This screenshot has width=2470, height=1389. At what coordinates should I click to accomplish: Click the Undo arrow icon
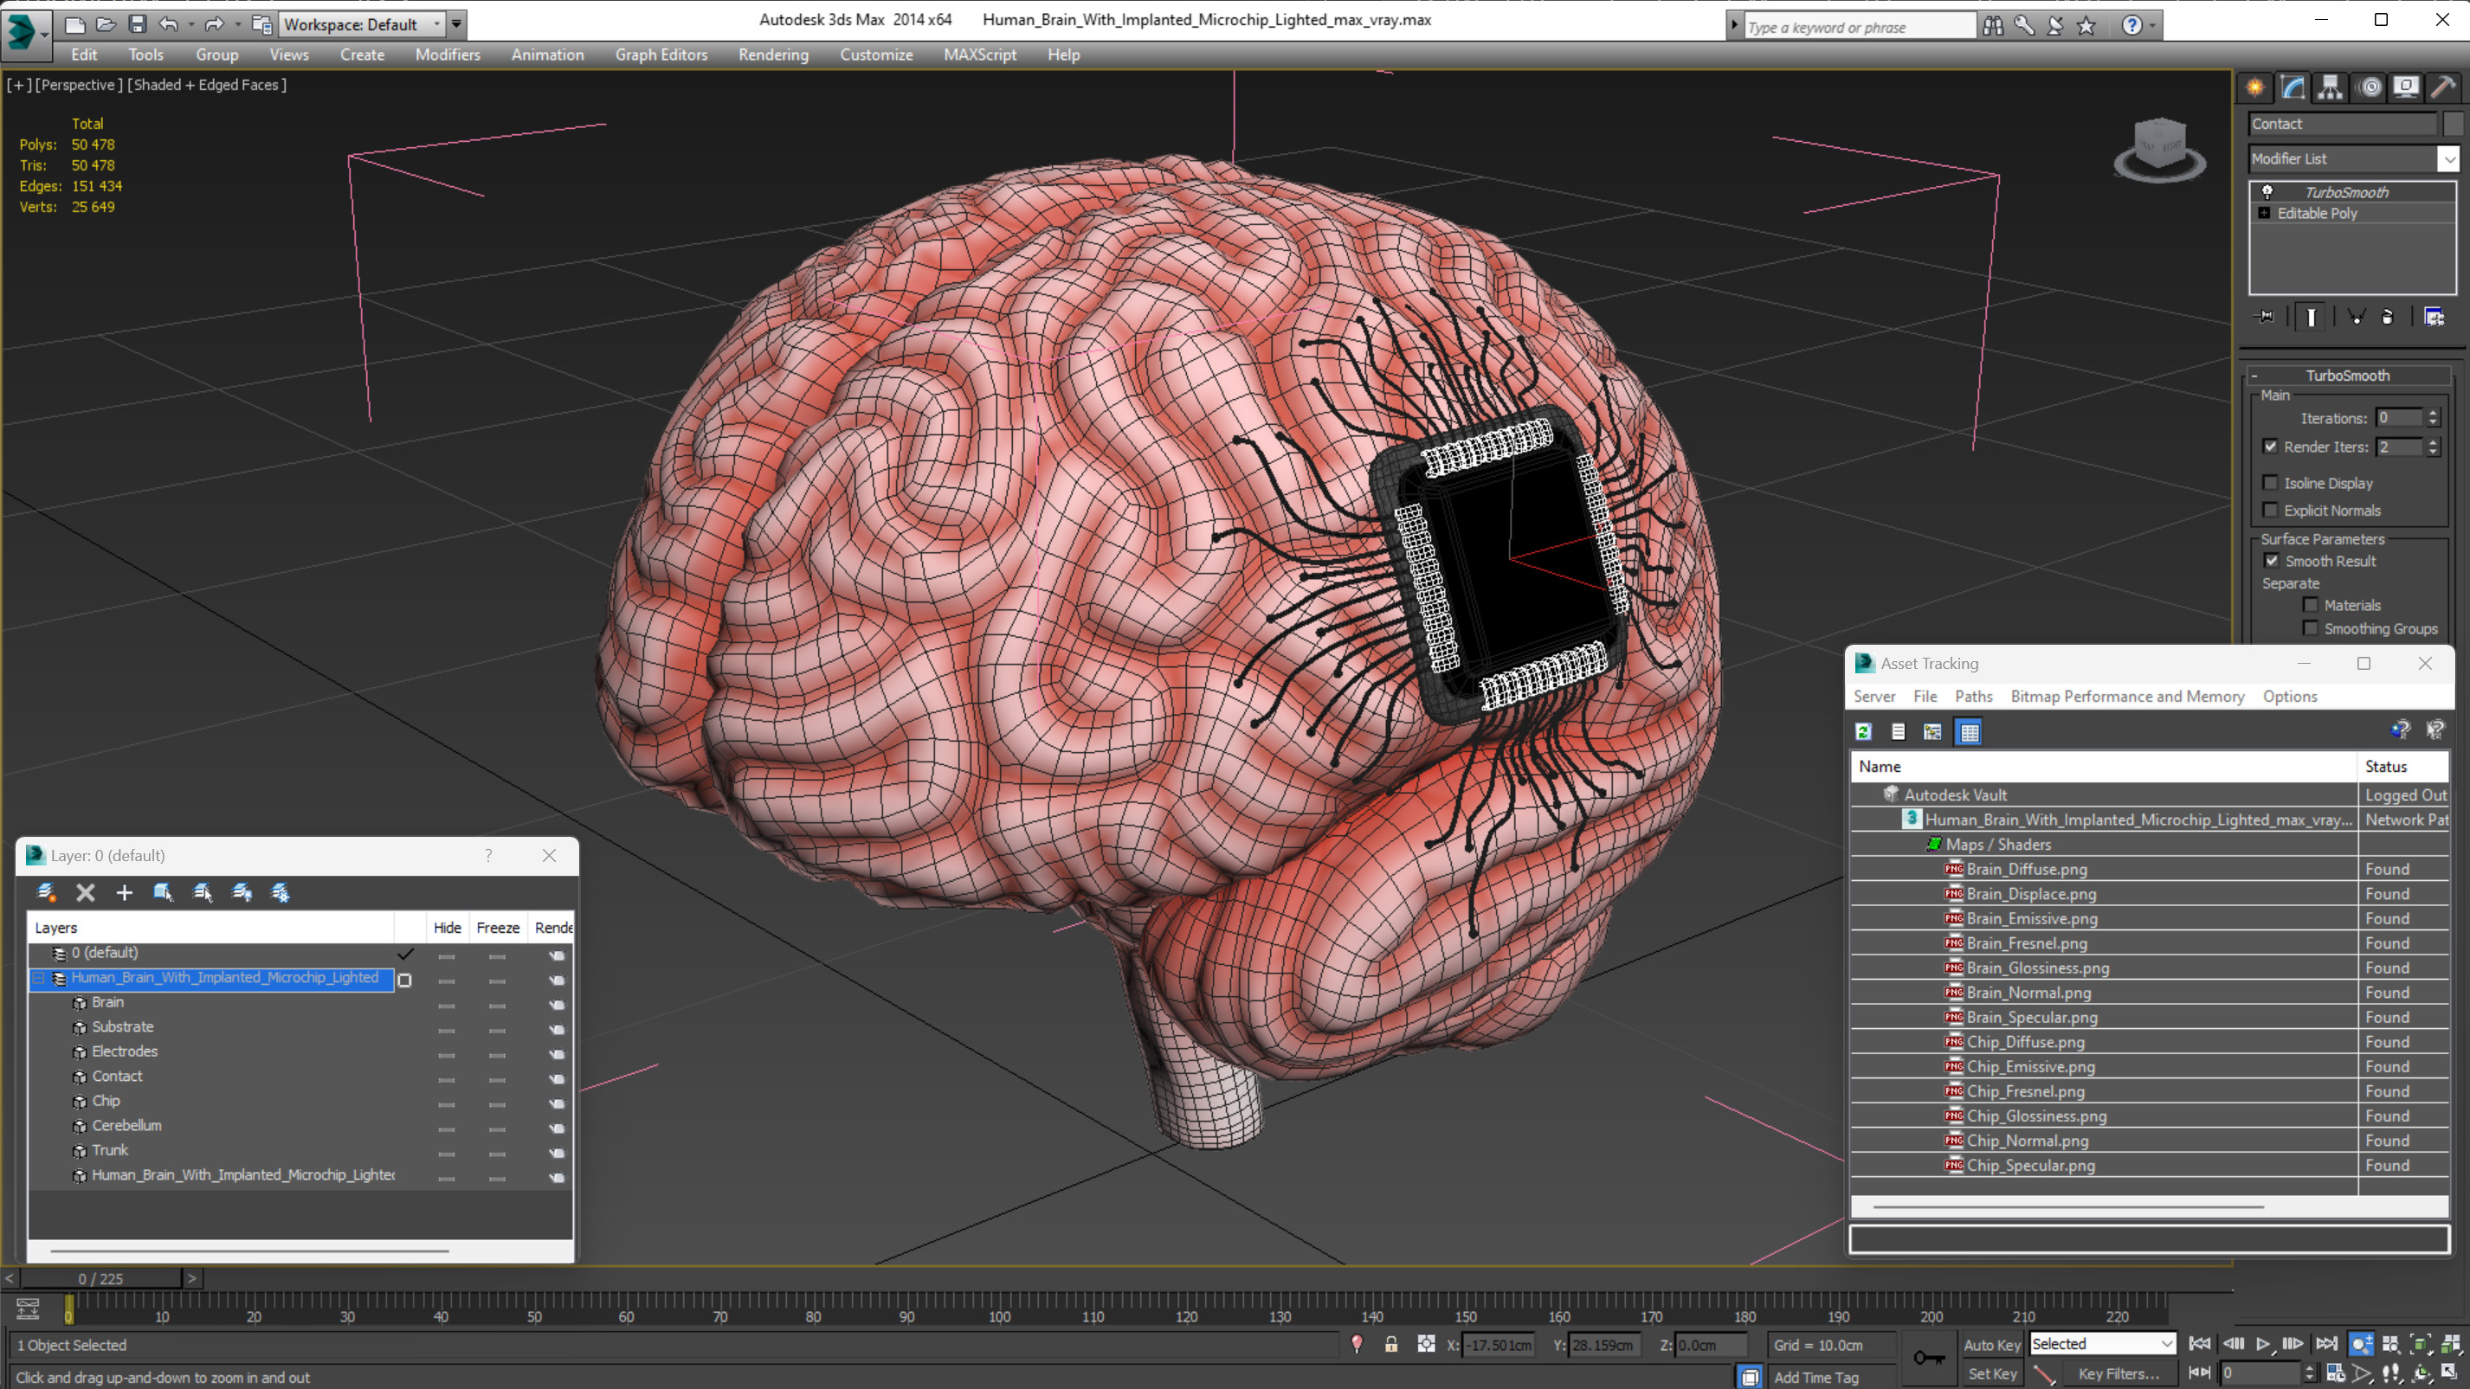point(168,24)
